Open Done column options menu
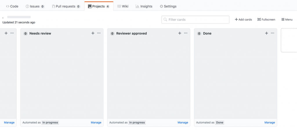The width and height of the screenshot is (297, 130). [x=273, y=33]
